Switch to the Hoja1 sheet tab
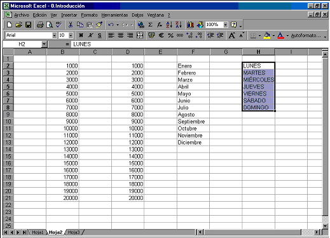 38,232
